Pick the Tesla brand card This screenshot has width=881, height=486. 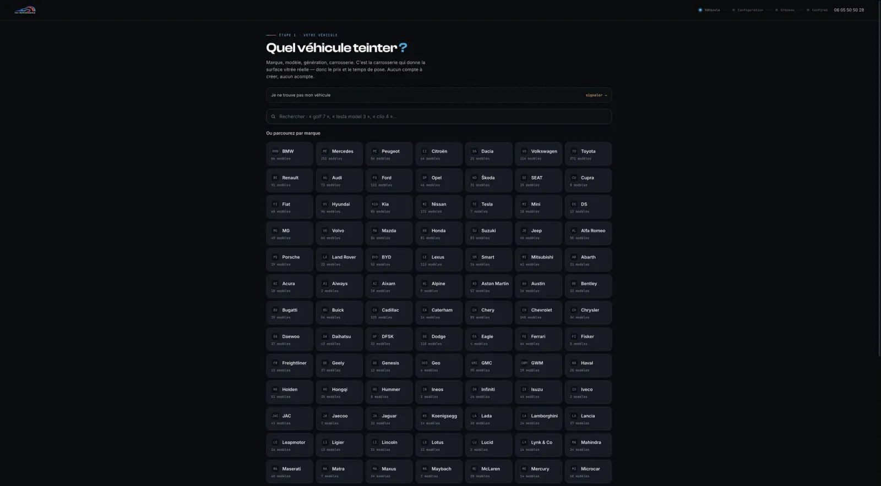[489, 207]
